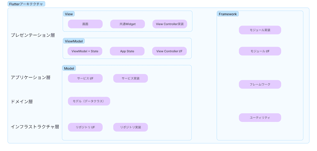Click the アプリケーション層 text

(x=30, y=77)
